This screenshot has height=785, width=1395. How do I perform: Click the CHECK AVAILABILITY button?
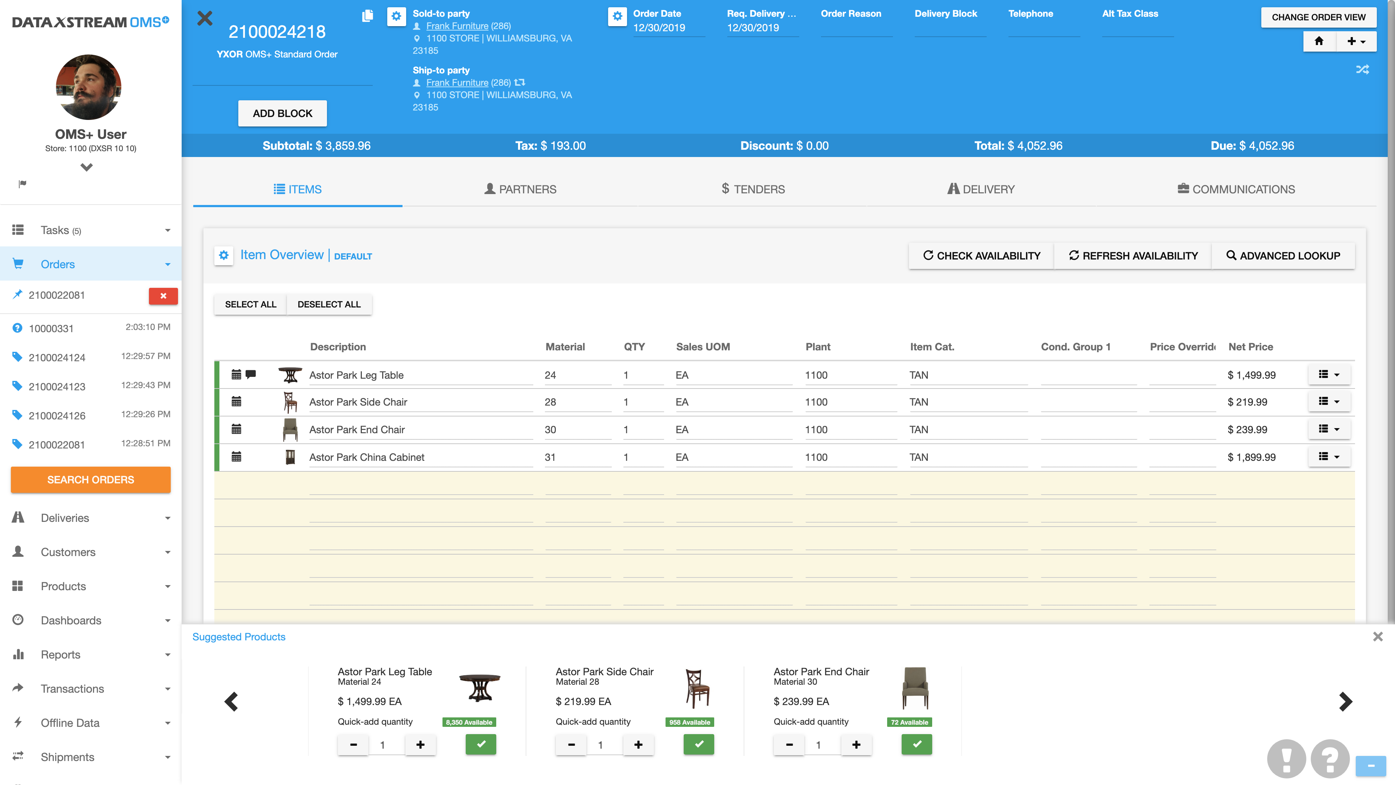[x=981, y=256]
